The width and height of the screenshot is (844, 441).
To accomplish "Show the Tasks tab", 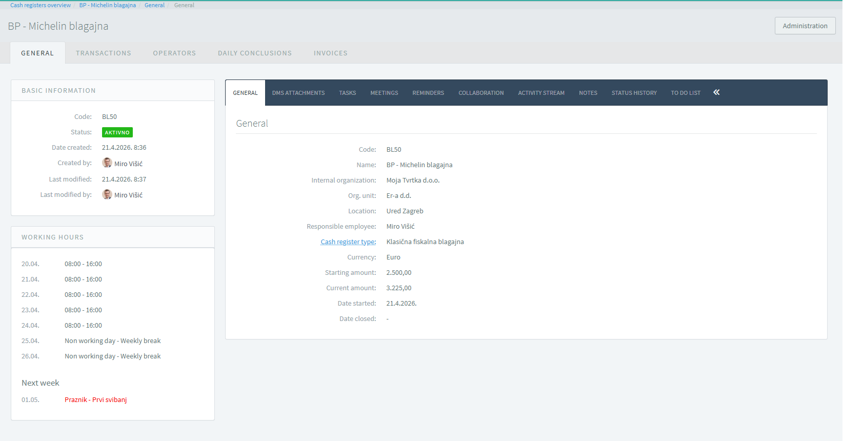I will [x=347, y=93].
